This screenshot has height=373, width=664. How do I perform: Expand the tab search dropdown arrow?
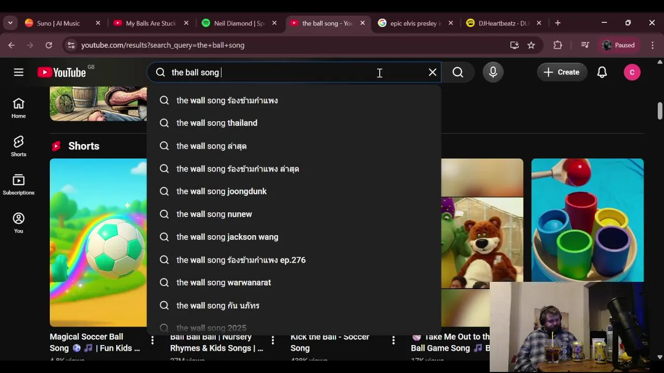click(10, 23)
